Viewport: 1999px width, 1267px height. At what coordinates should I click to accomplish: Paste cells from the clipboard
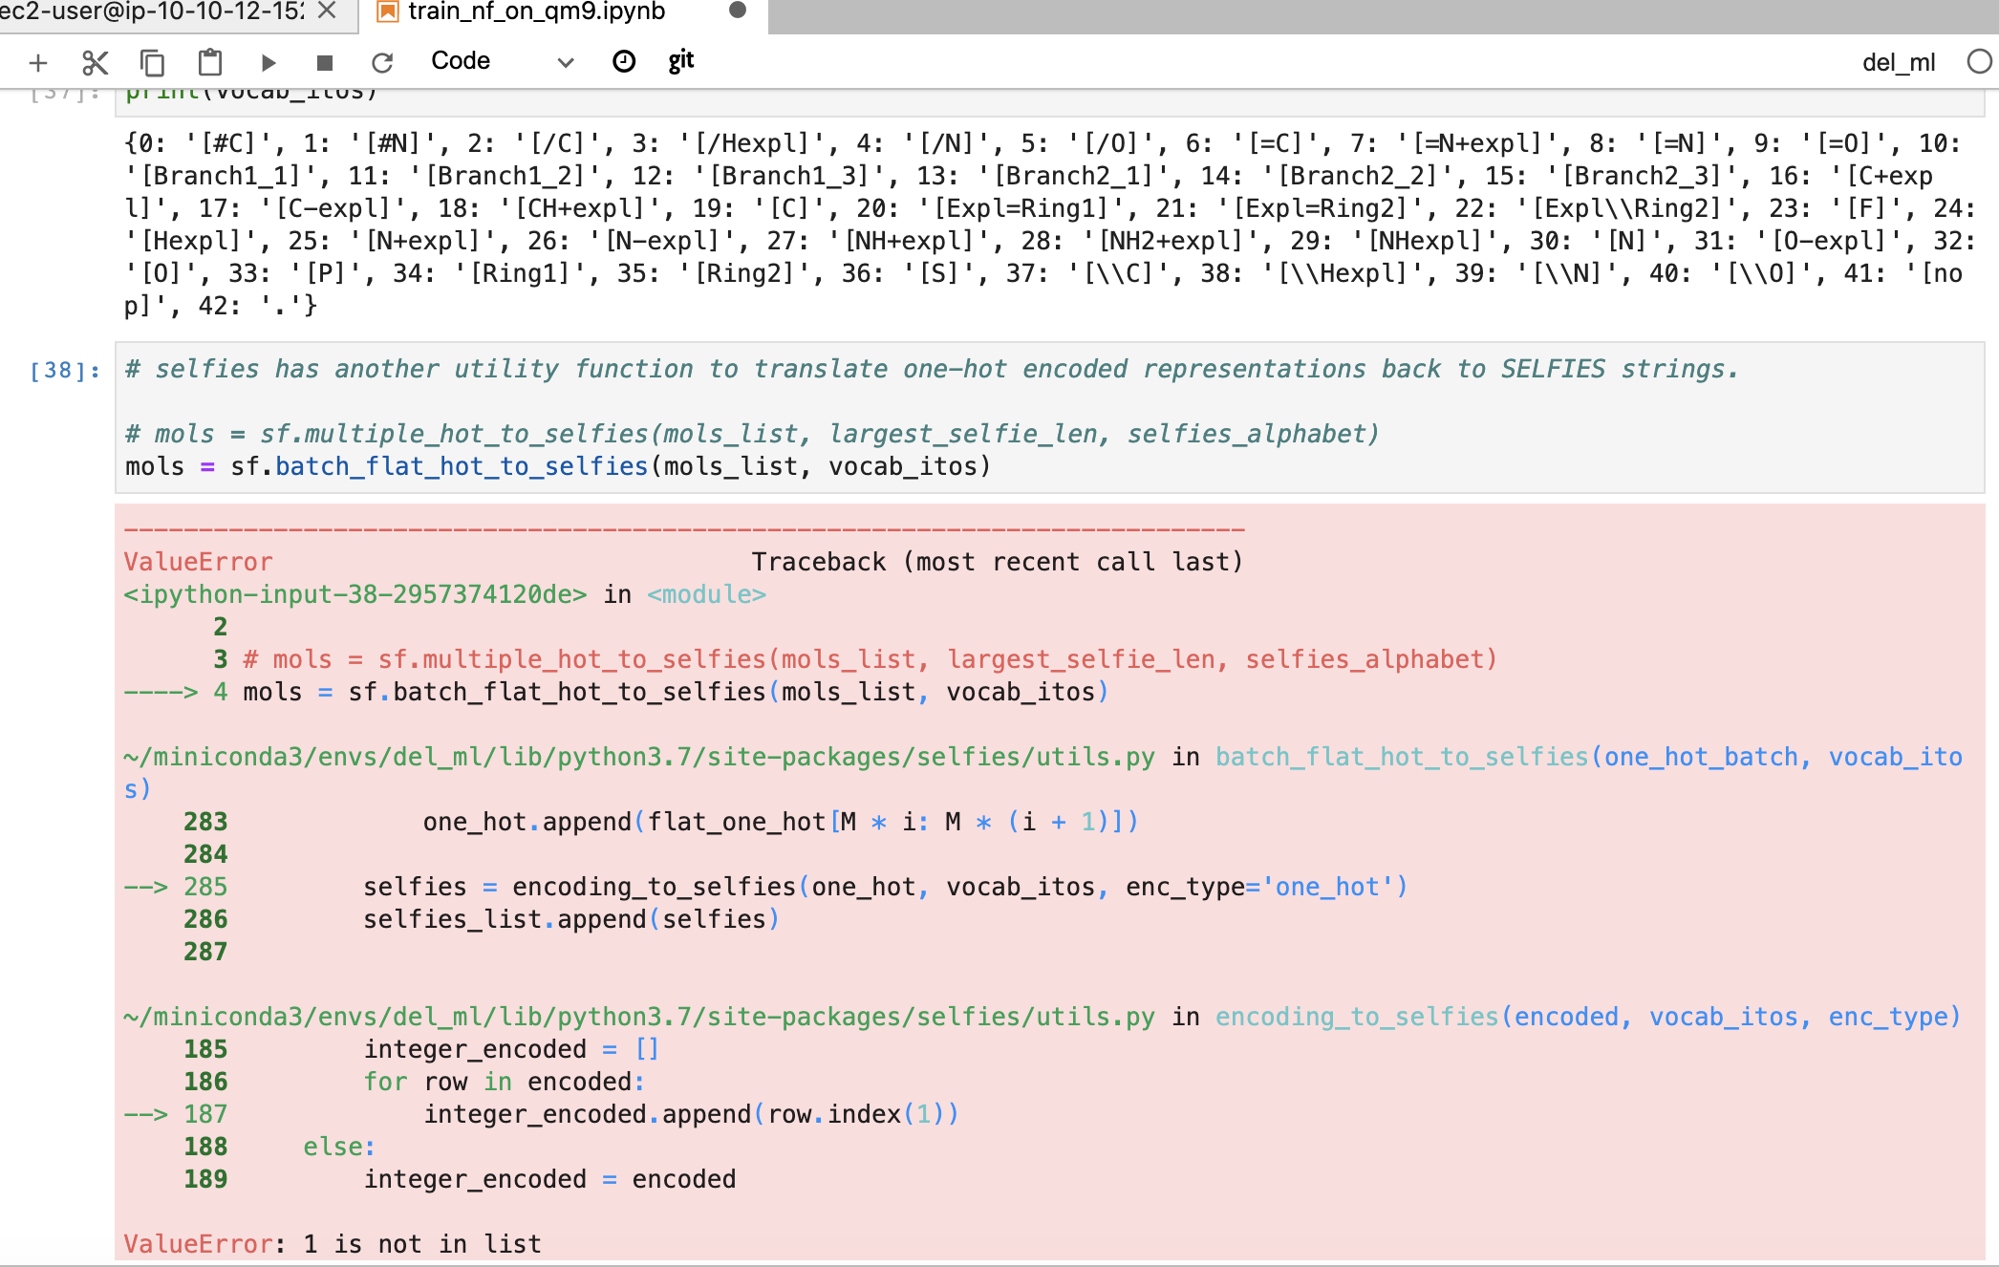(210, 61)
